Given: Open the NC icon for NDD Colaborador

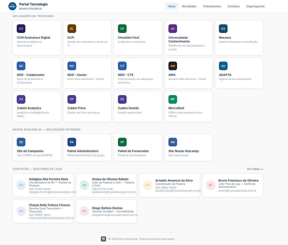Looking at the screenshot, I should [21, 66].
